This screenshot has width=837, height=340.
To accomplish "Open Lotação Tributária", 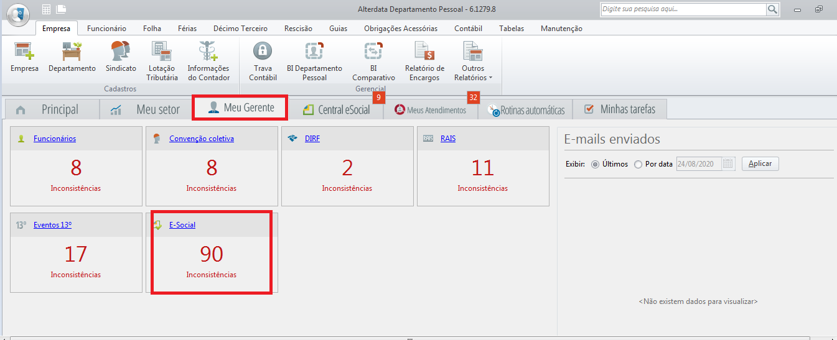I will [x=162, y=61].
